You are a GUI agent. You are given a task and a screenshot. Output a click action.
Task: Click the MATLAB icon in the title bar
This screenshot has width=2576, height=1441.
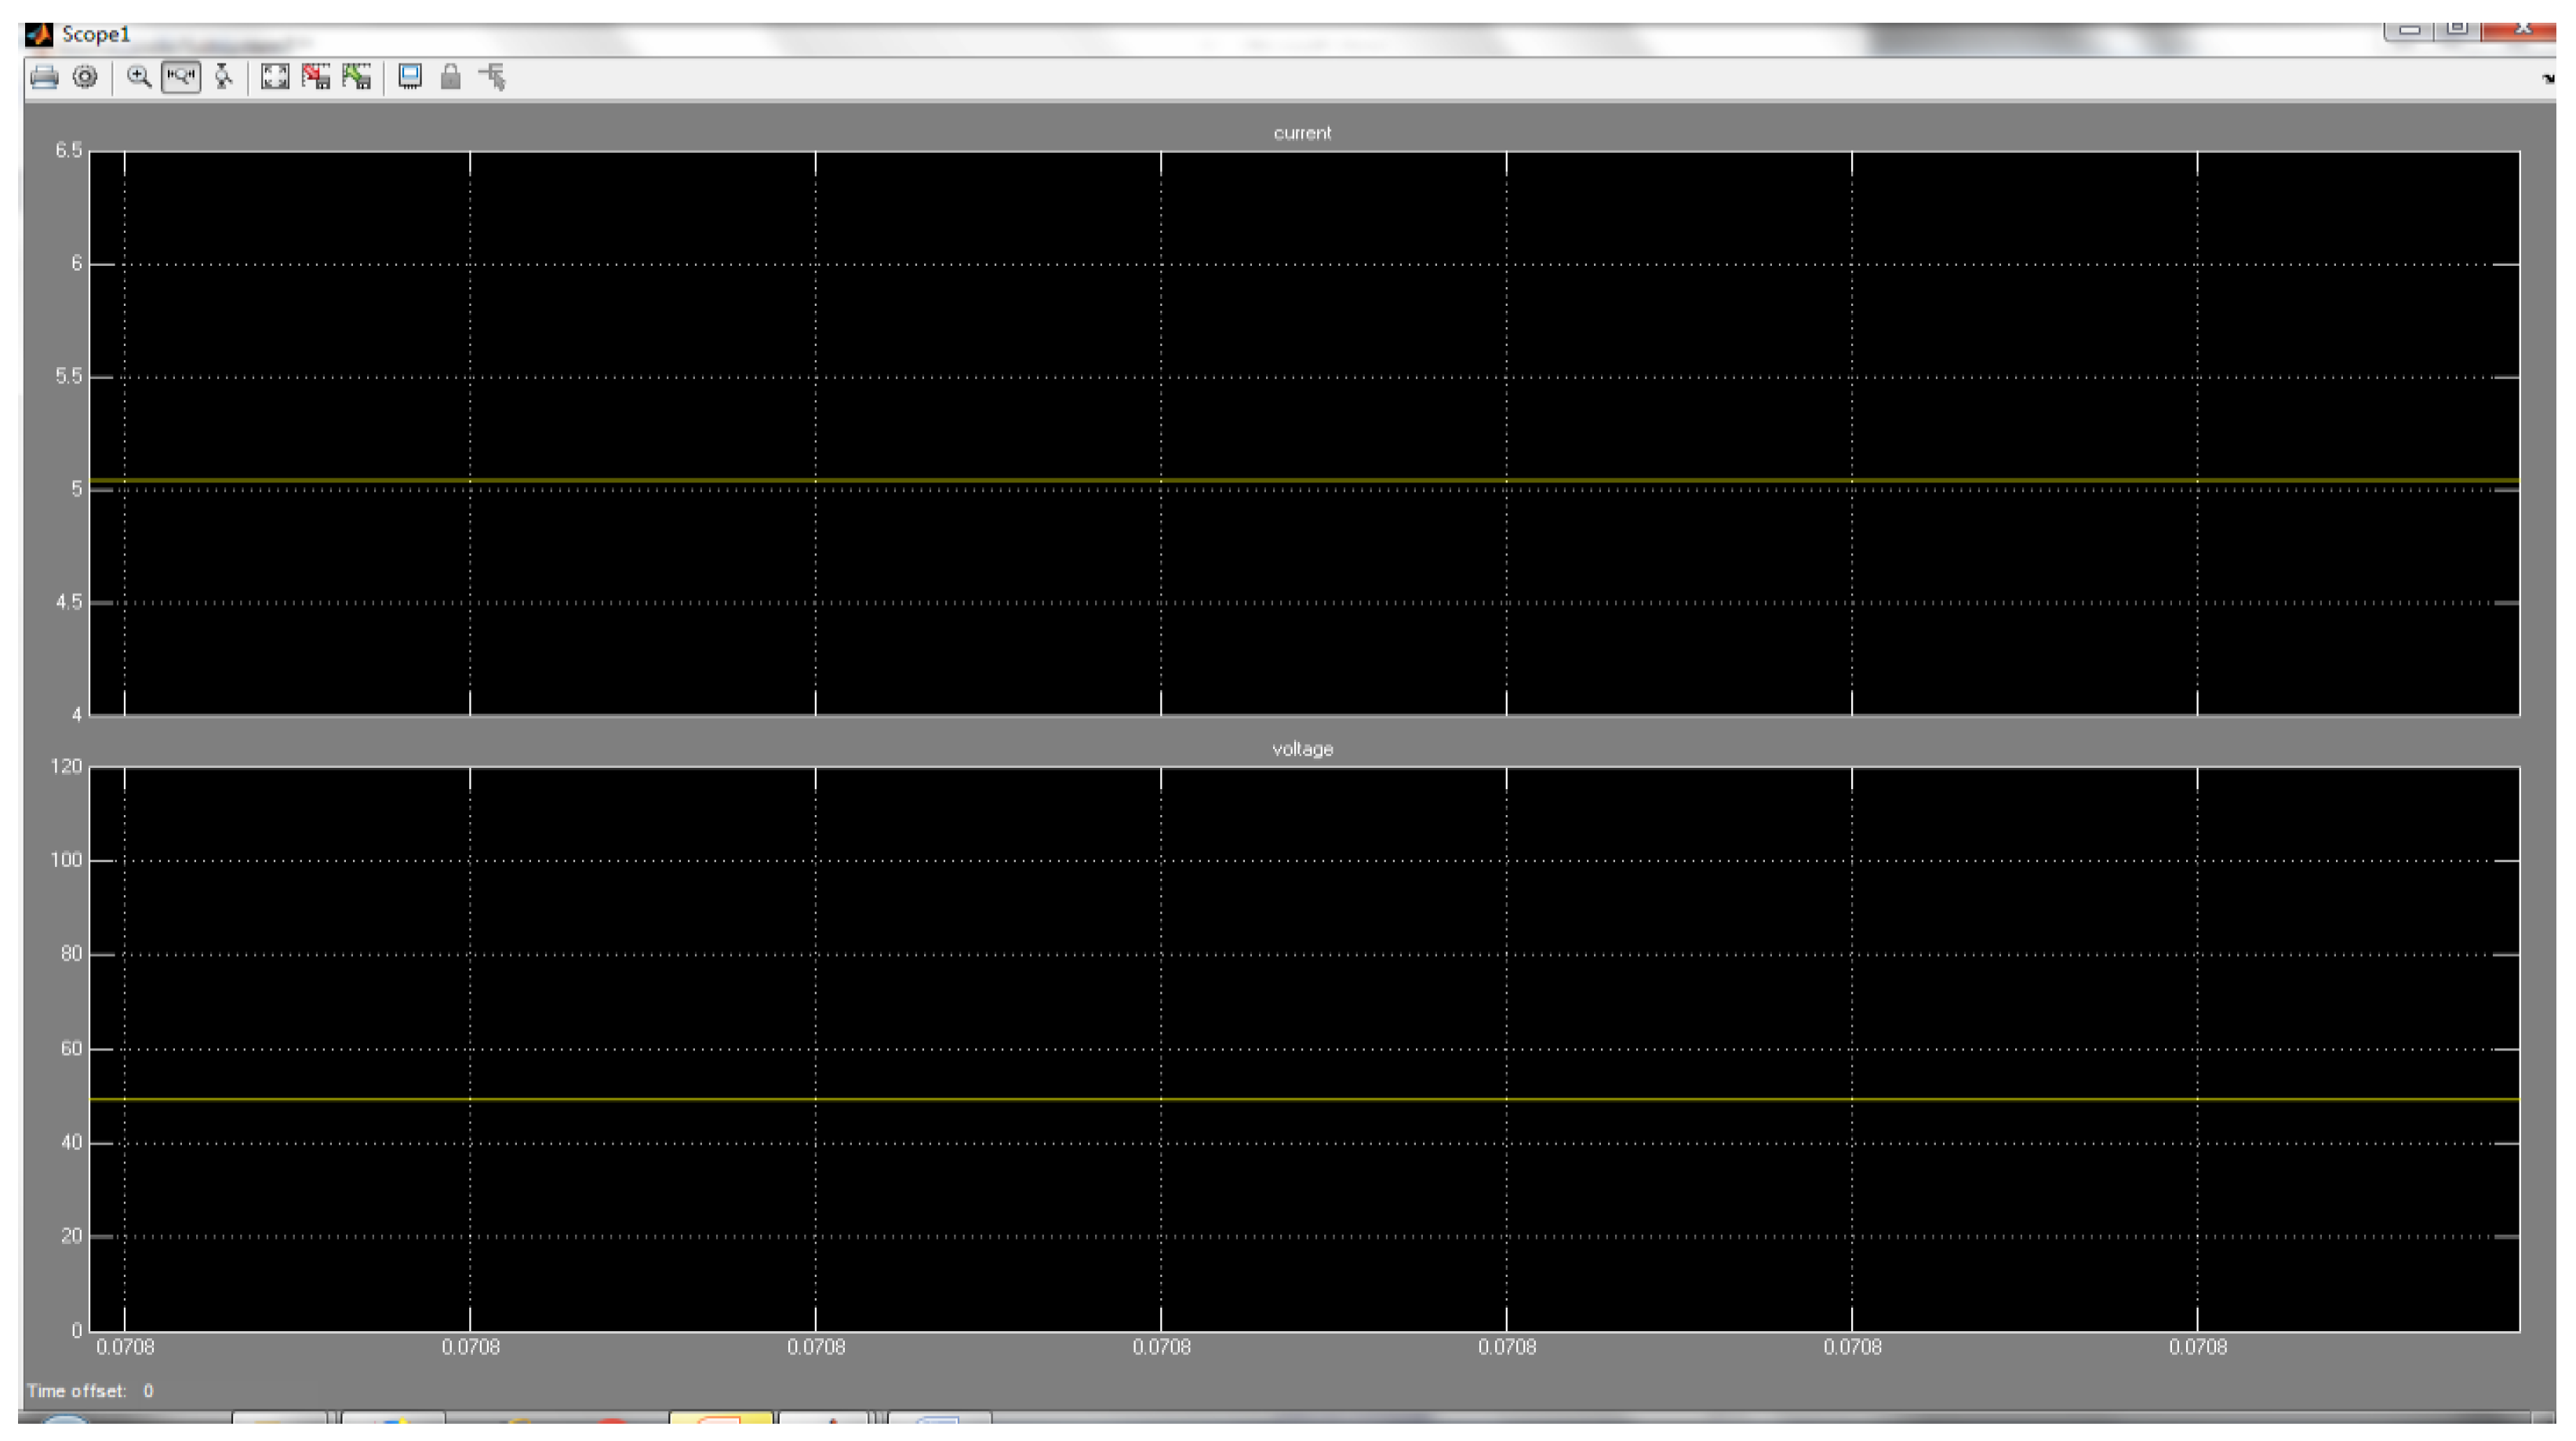click(x=39, y=35)
